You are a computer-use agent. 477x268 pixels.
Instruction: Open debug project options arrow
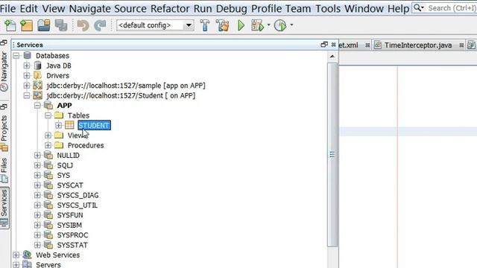(x=268, y=25)
